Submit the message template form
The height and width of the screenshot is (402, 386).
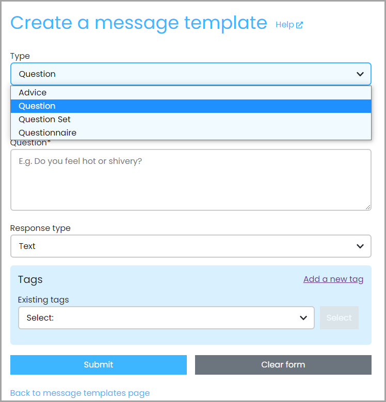click(x=99, y=365)
